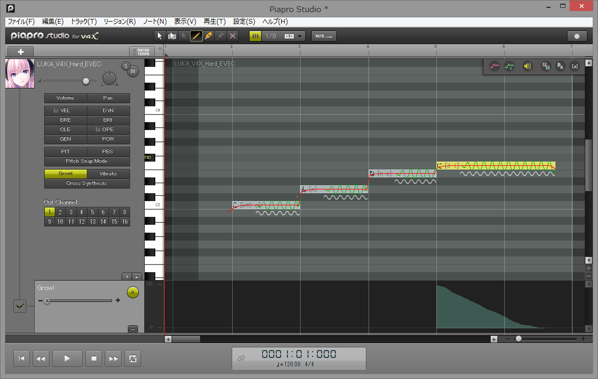Open the 編集(E) menu

53,22
